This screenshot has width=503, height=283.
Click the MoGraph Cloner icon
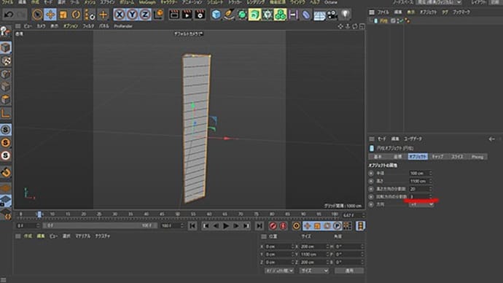281,15
